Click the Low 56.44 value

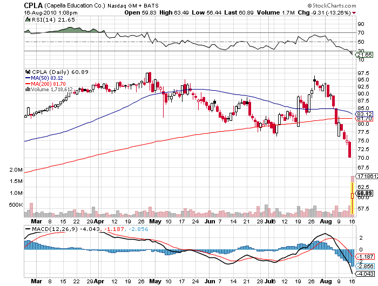(207, 12)
